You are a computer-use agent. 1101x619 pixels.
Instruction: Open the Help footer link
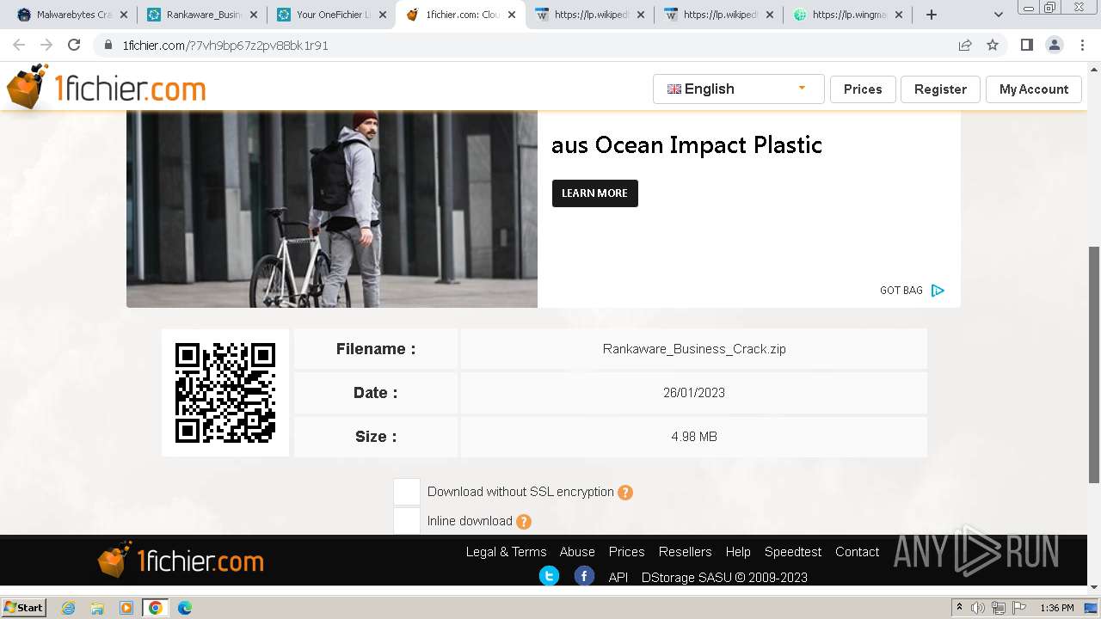click(x=738, y=552)
